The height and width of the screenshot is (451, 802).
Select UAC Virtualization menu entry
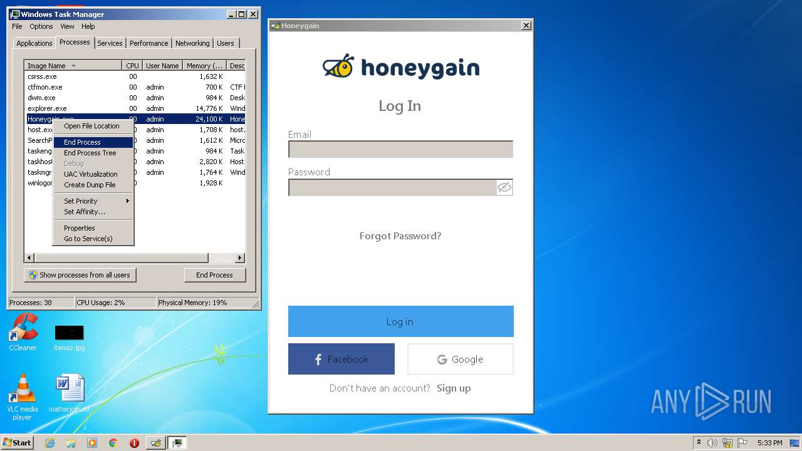93,174
